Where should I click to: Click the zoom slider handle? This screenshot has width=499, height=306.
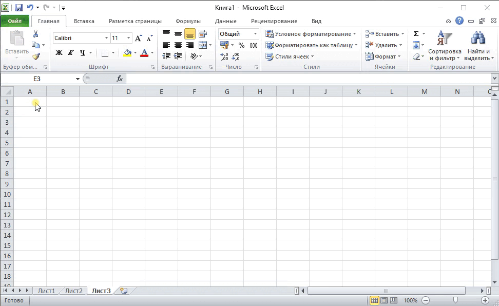(455, 300)
